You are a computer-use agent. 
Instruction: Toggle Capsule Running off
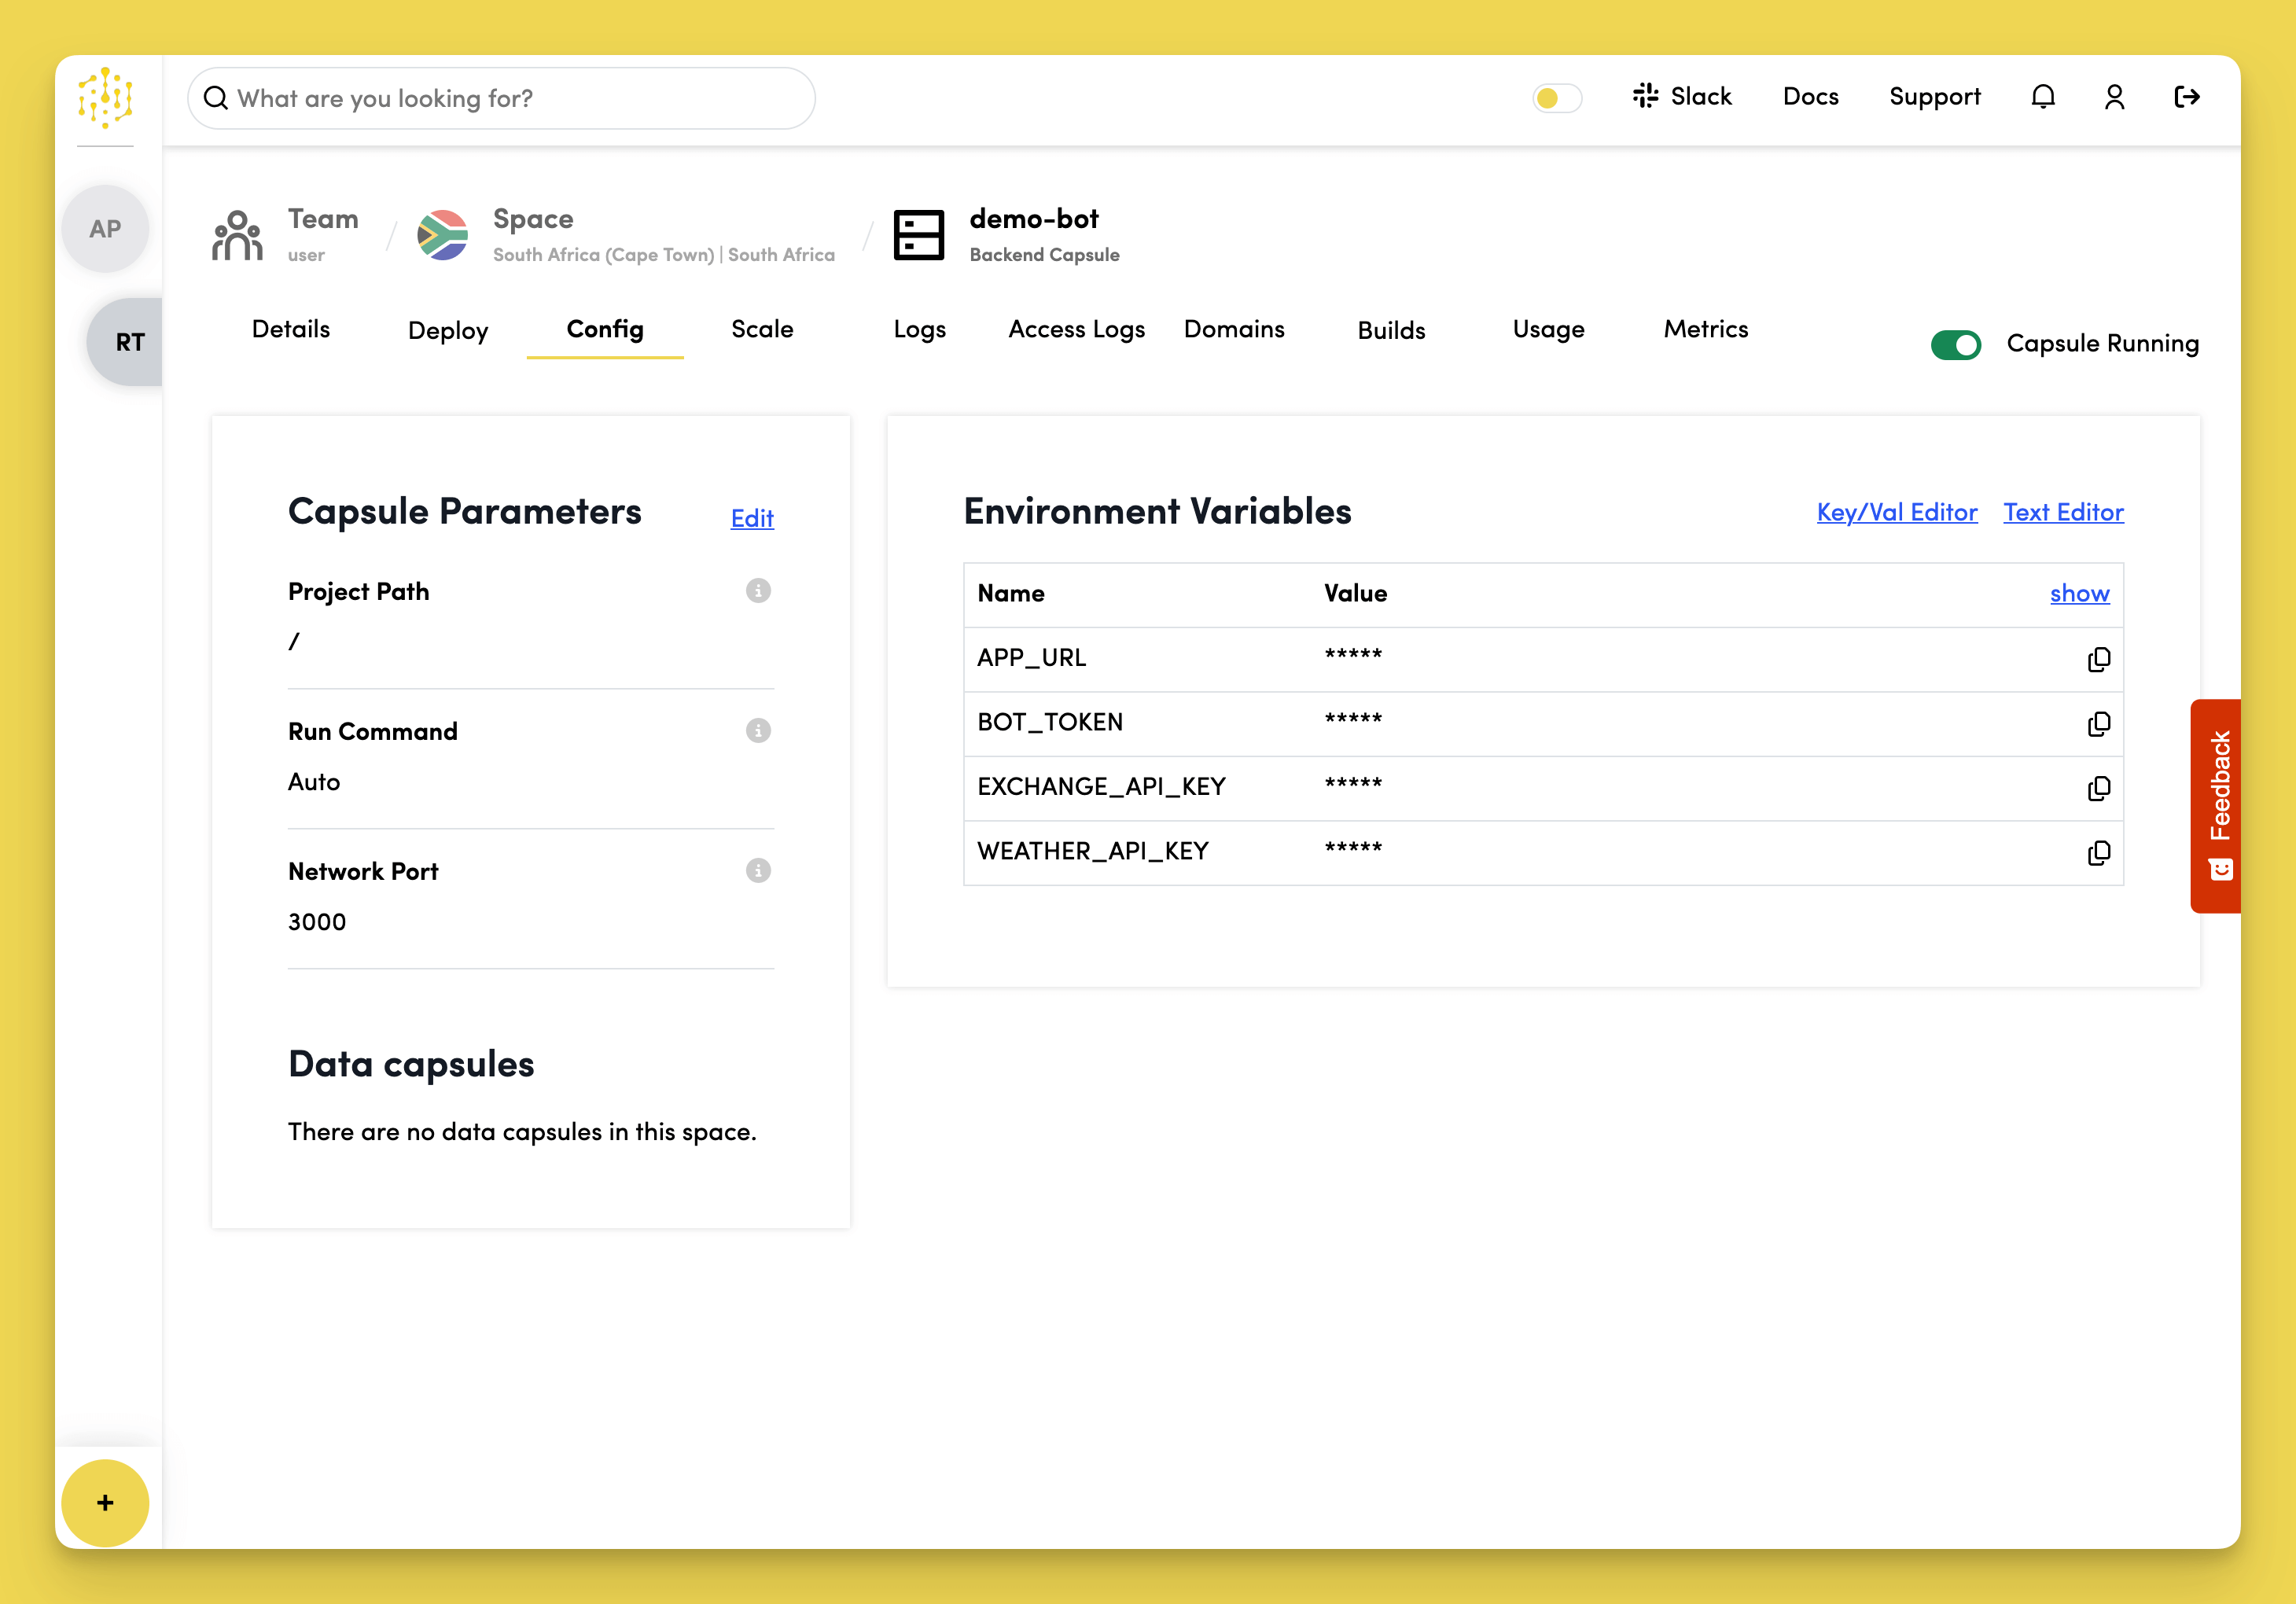coord(1957,344)
